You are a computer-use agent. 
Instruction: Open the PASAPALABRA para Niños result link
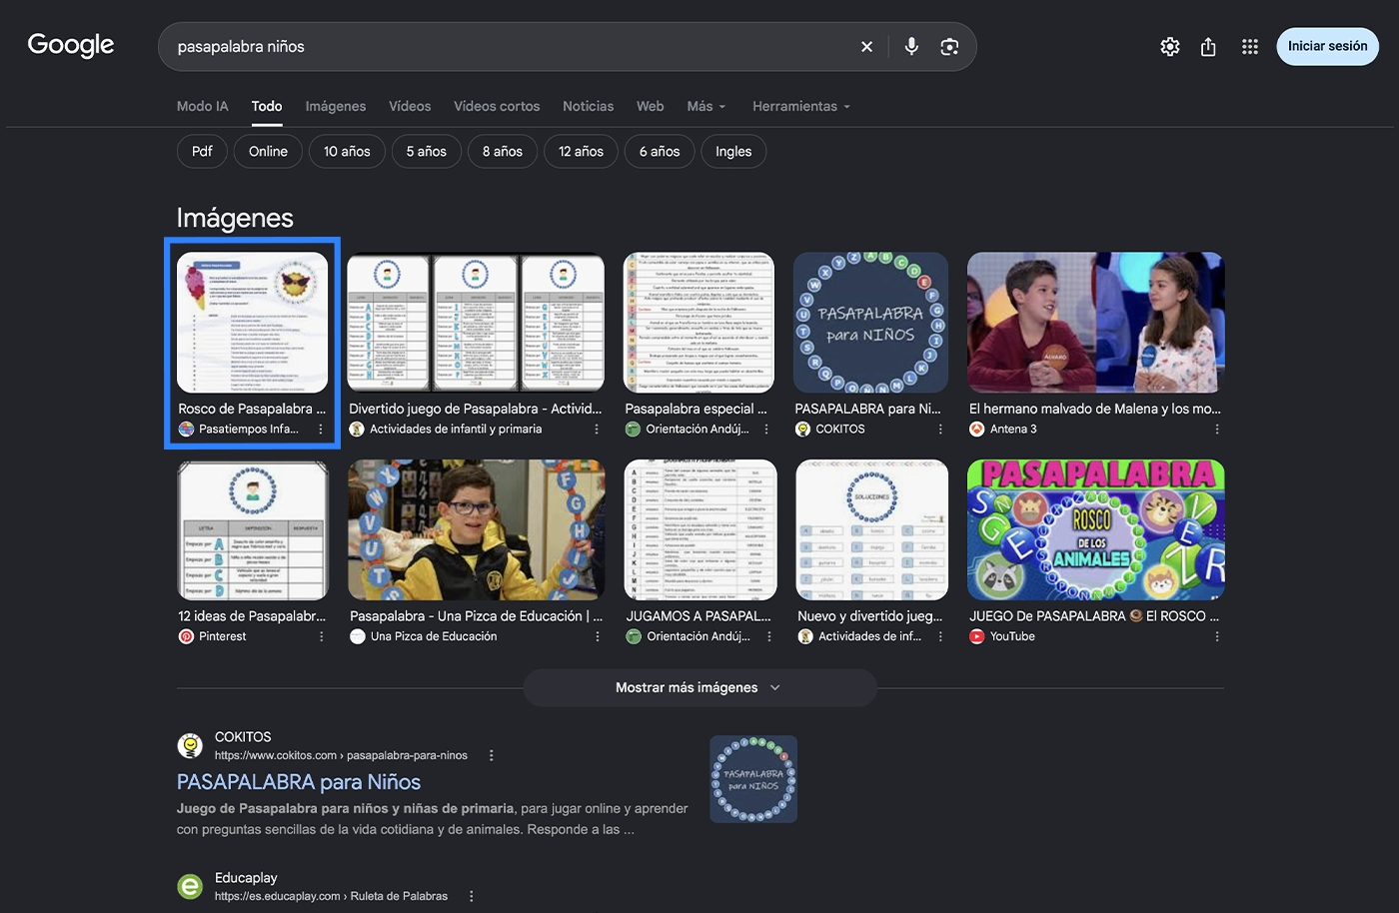point(299,782)
